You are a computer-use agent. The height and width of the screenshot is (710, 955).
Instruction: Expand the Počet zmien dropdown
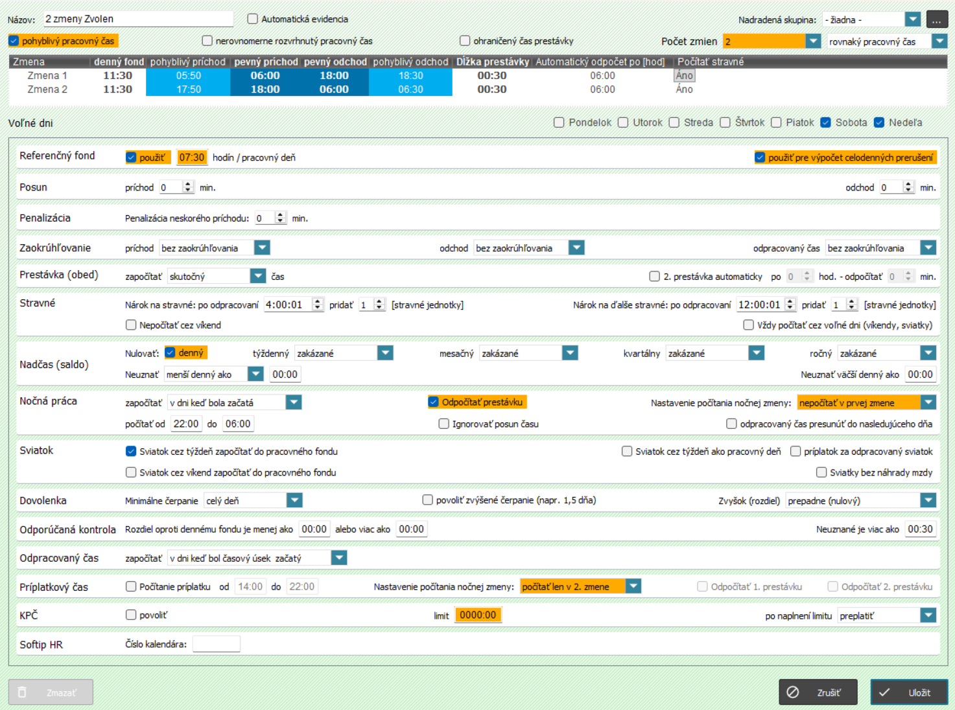tap(813, 41)
